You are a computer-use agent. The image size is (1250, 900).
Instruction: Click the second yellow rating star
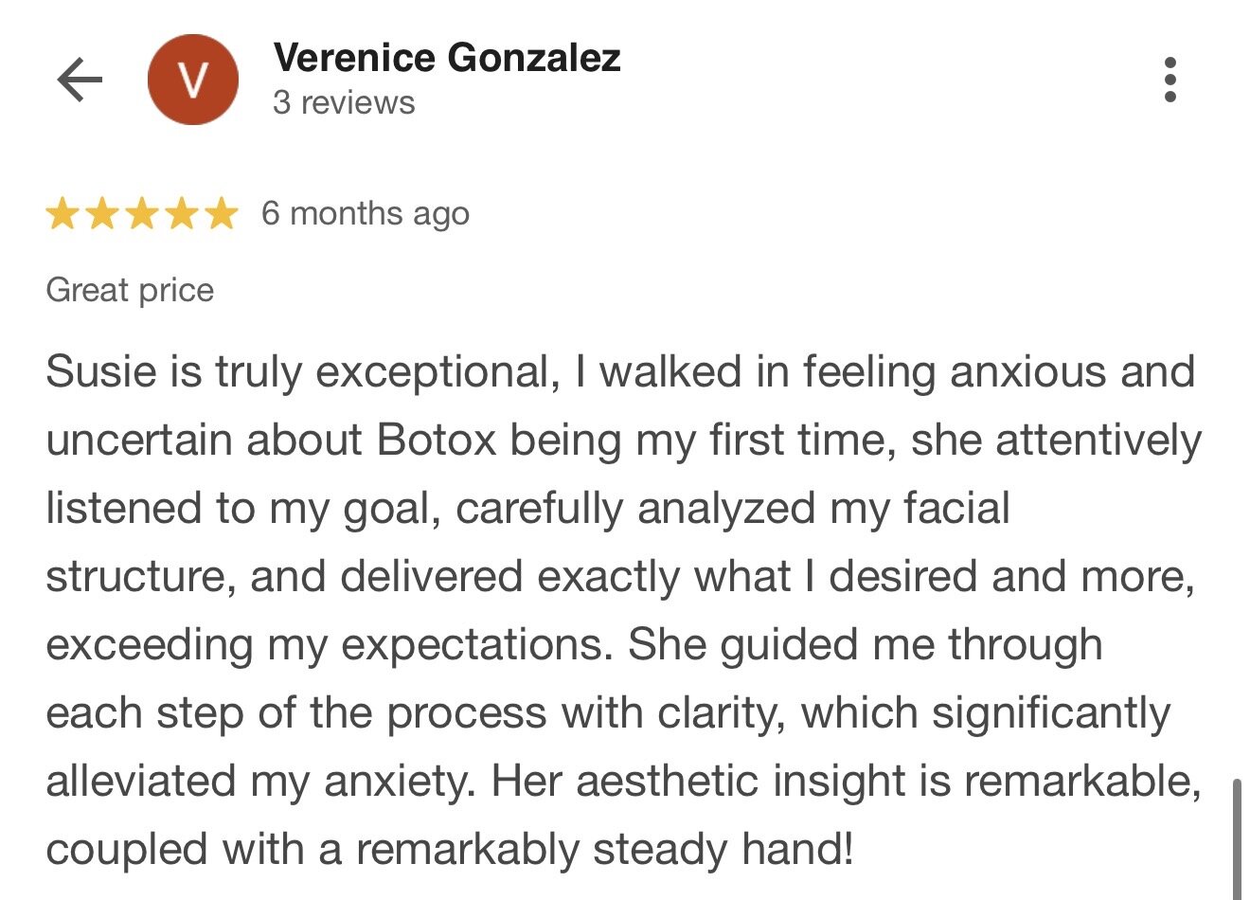[102, 214]
